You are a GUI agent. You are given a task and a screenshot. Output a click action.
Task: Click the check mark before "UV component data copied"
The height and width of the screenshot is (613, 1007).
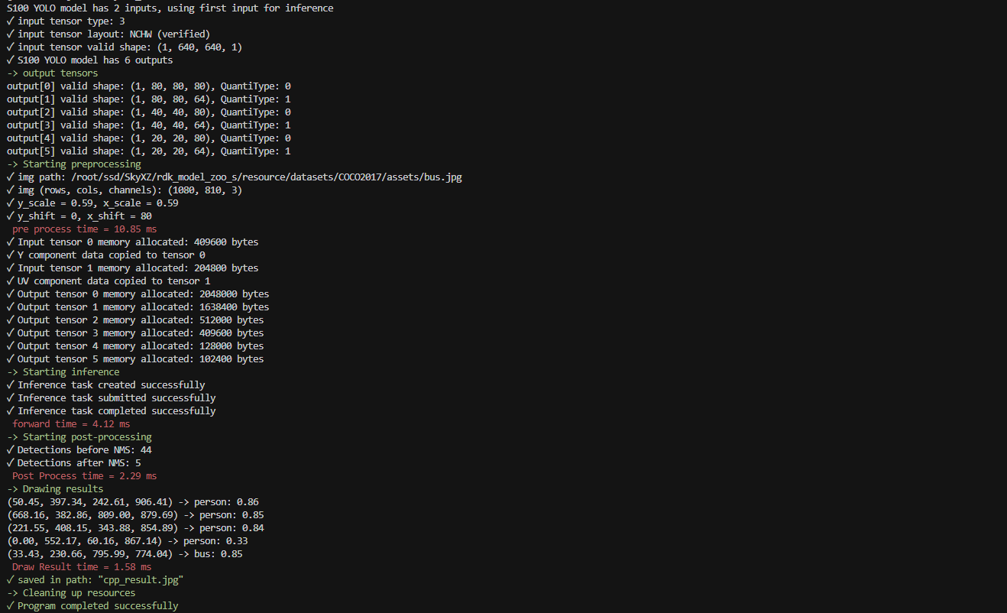point(10,281)
